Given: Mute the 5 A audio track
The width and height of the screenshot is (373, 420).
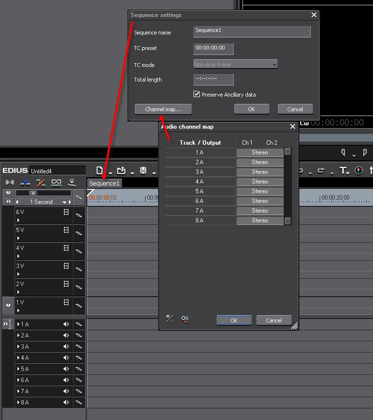Looking at the screenshot, I should click(x=66, y=369).
